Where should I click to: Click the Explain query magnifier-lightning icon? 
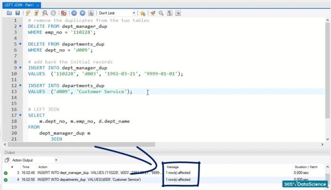click(45, 13)
